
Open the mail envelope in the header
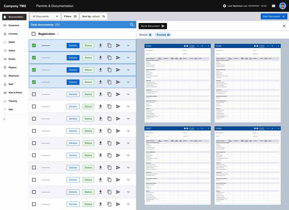(x=273, y=6)
